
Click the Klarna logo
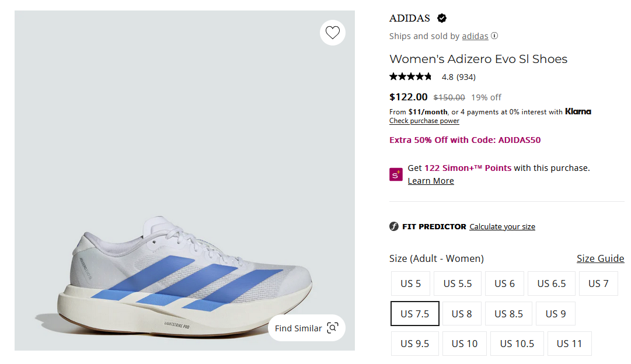[x=578, y=111]
